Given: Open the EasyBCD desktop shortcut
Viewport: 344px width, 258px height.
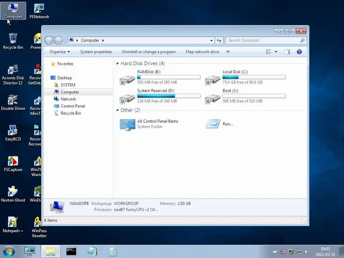Looking at the screenshot, I should tap(13, 133).
